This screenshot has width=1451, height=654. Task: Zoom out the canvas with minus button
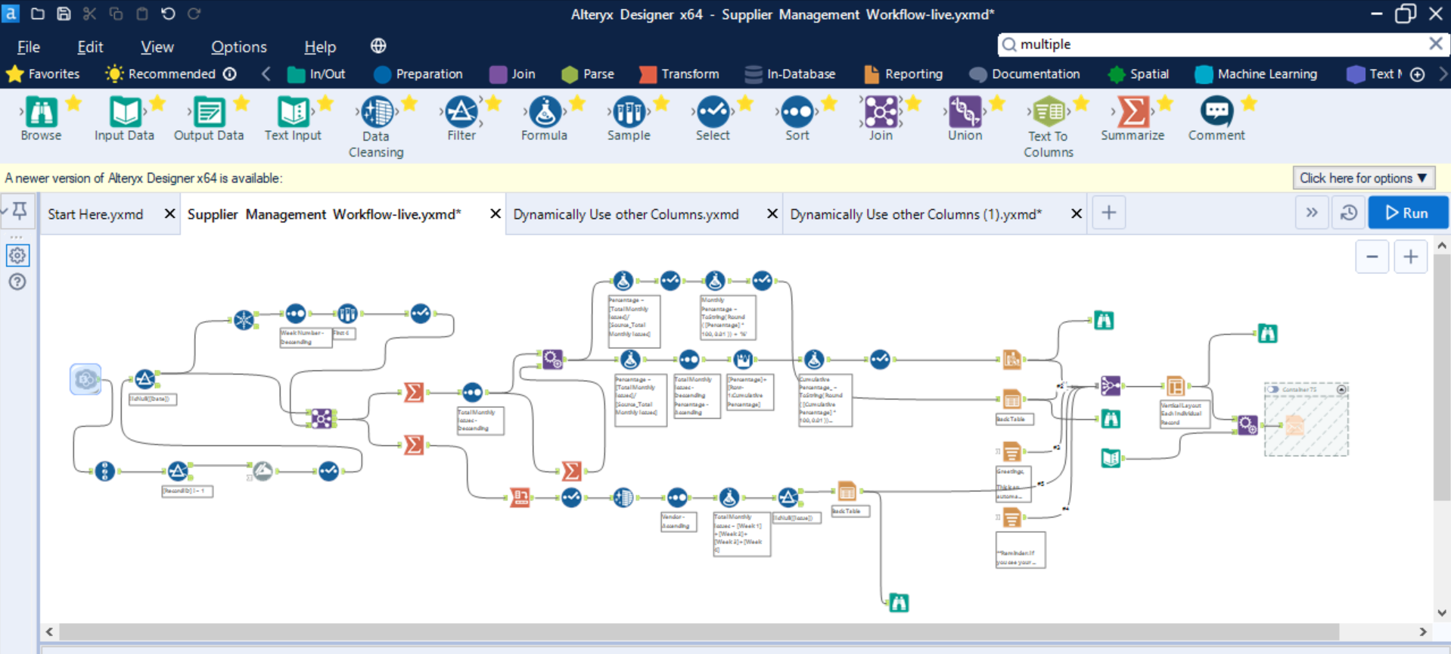pos(1372,257)
